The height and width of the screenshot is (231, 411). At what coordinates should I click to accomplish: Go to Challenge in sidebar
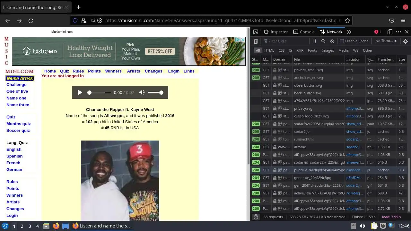(16, 85)
